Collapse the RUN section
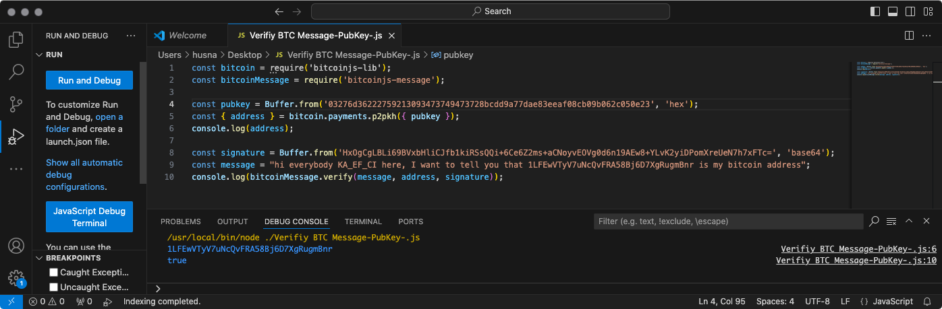 (x=39, y=55)
